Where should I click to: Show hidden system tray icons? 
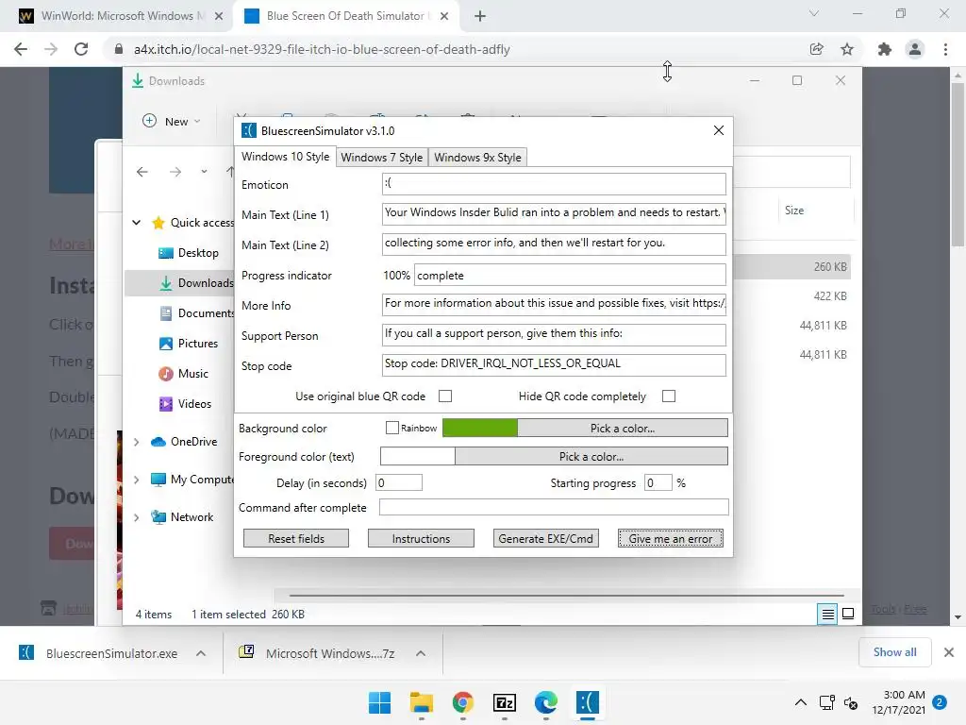pos(800,702)
